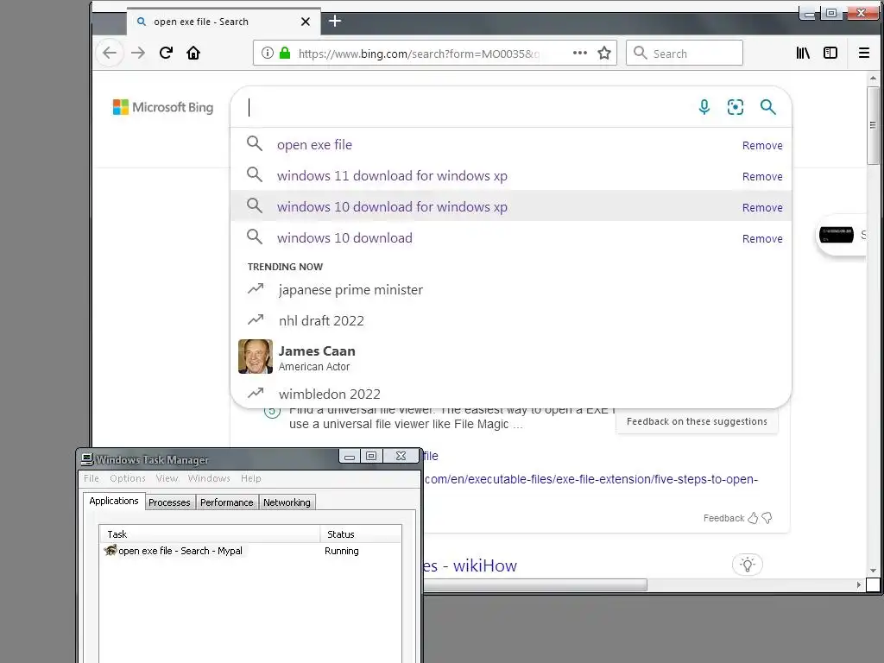Sort Task Manager list by Status column
884x663 pixels.
click(x=361, y=534)
